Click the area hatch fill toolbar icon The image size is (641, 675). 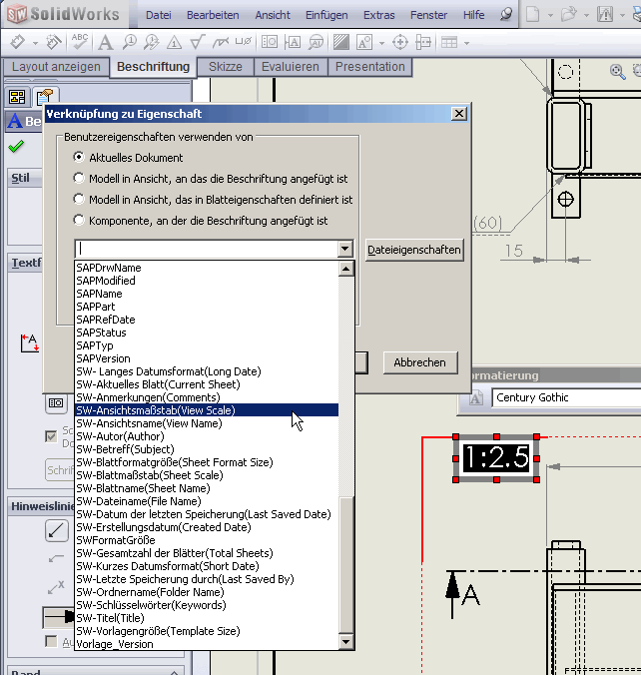[x=340, y=42]
